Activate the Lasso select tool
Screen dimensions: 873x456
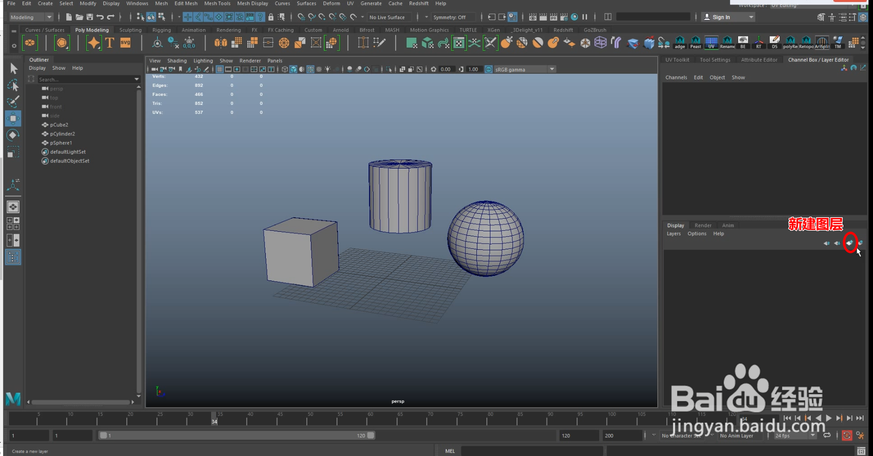point(14,85)
